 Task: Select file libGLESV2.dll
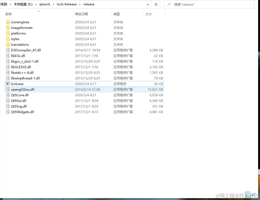tap(21, 67)
